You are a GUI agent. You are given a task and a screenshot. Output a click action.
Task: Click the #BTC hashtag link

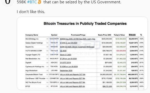coord(32,2)
